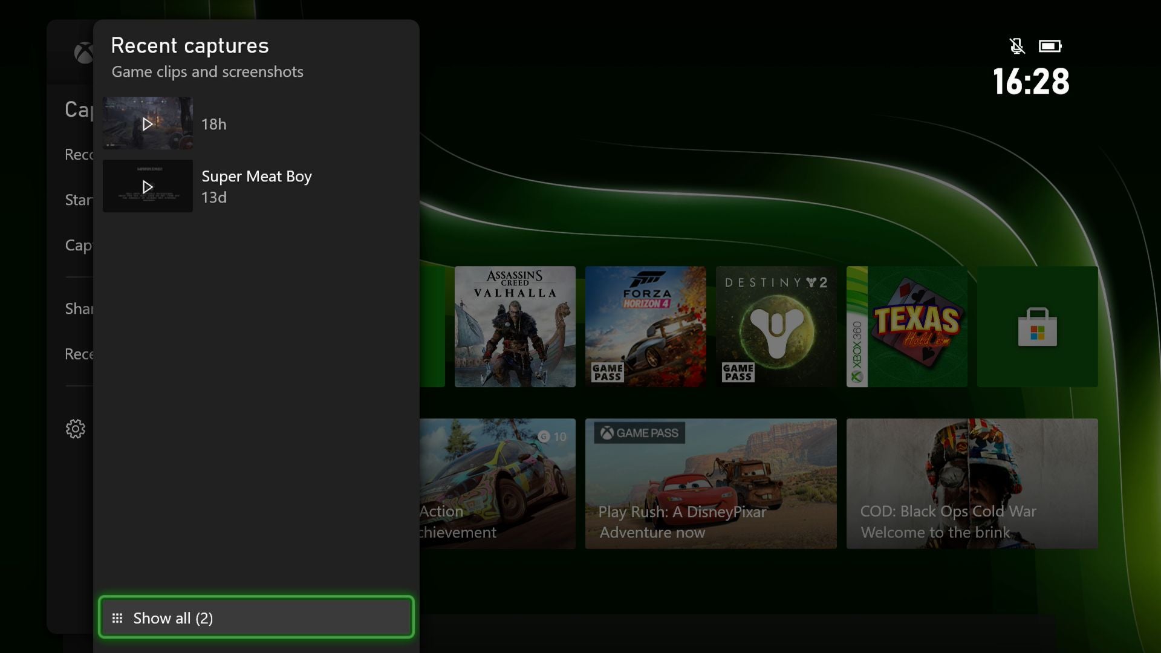Open the rally car achievement promo tile
Screen dimensions: 1161x653
(498, 484)
